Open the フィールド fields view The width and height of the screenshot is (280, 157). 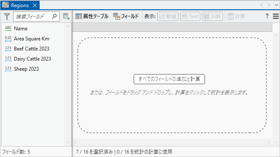click(126, 16)
